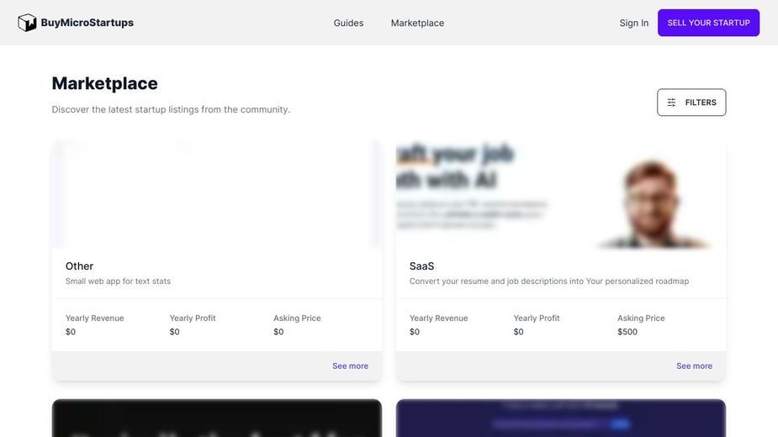This screenshot has height=437, width=778.
Task: Click the Sign In link
Action: (633, 23)
